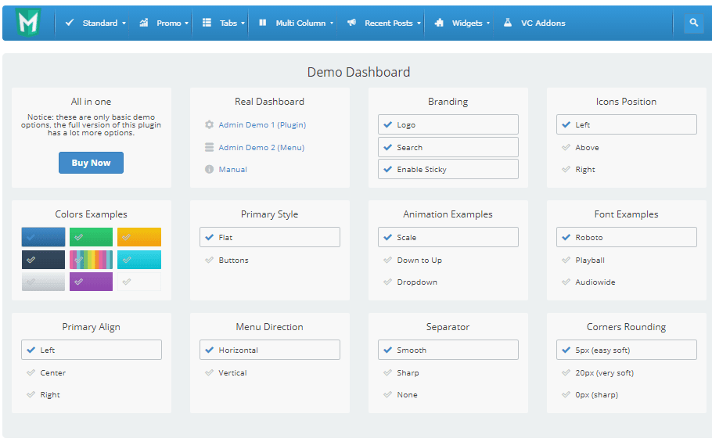The height and width of the screenshot is (442, 712).
Task: Click the green M logo
Action: [x=28, y=22]
